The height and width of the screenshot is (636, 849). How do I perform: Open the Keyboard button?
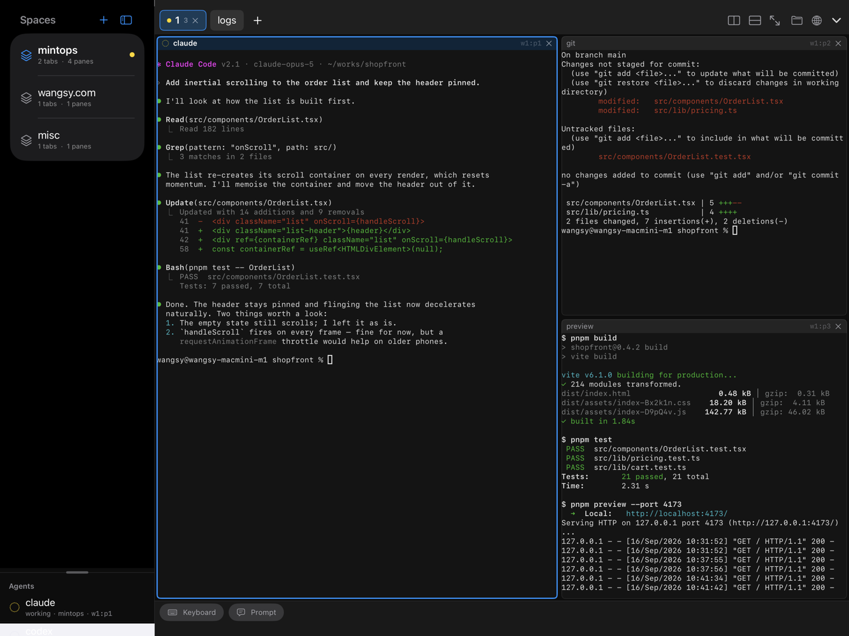[x=192, y=612]
